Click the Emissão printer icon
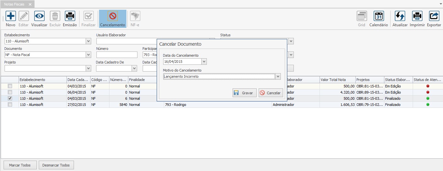Screen dimensions: 443x171 tap(70, 16)
